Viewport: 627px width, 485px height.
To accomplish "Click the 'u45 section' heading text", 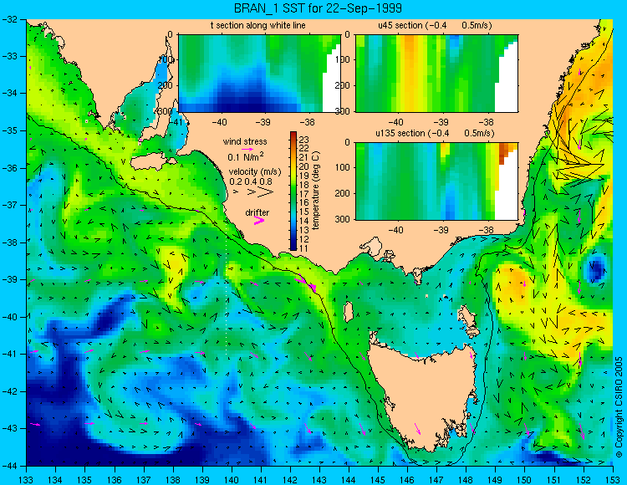I will pos(400,25).
